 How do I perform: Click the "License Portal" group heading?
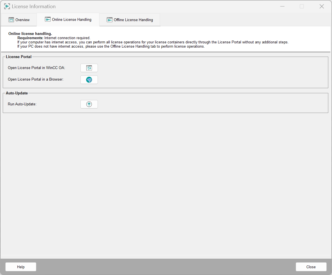(x=19, y=57)
